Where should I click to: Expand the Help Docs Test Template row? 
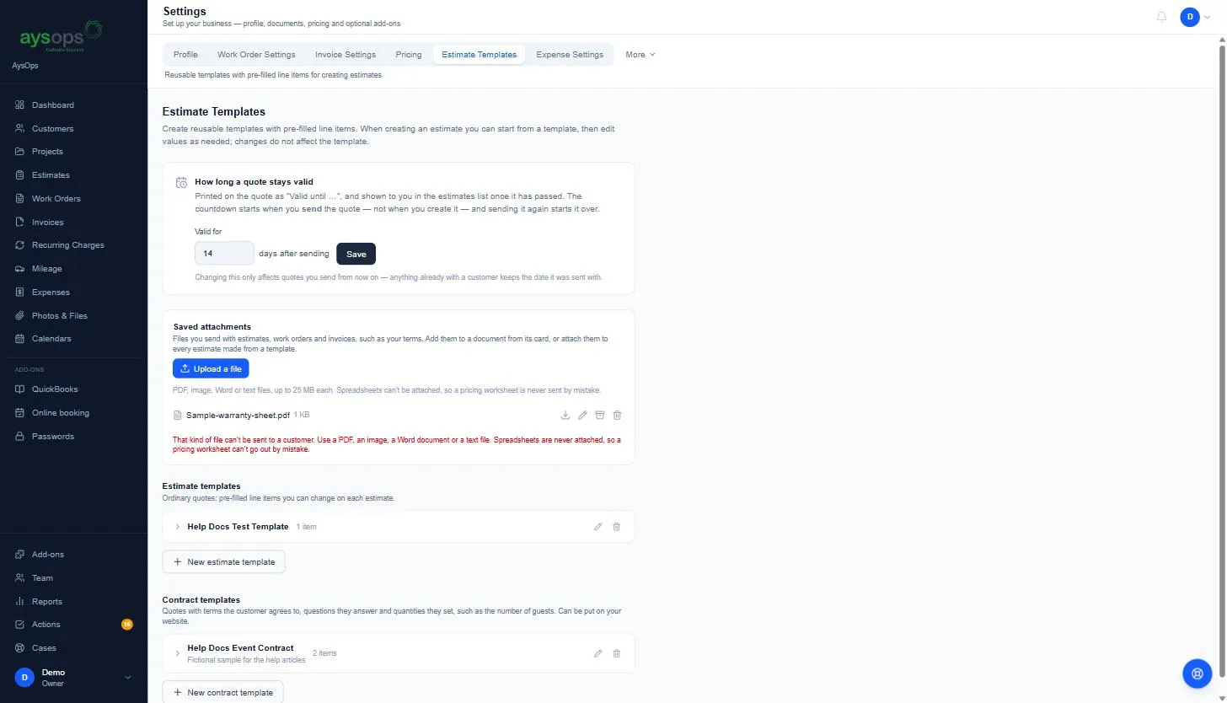pyautogui.click(x=178, y=527)
